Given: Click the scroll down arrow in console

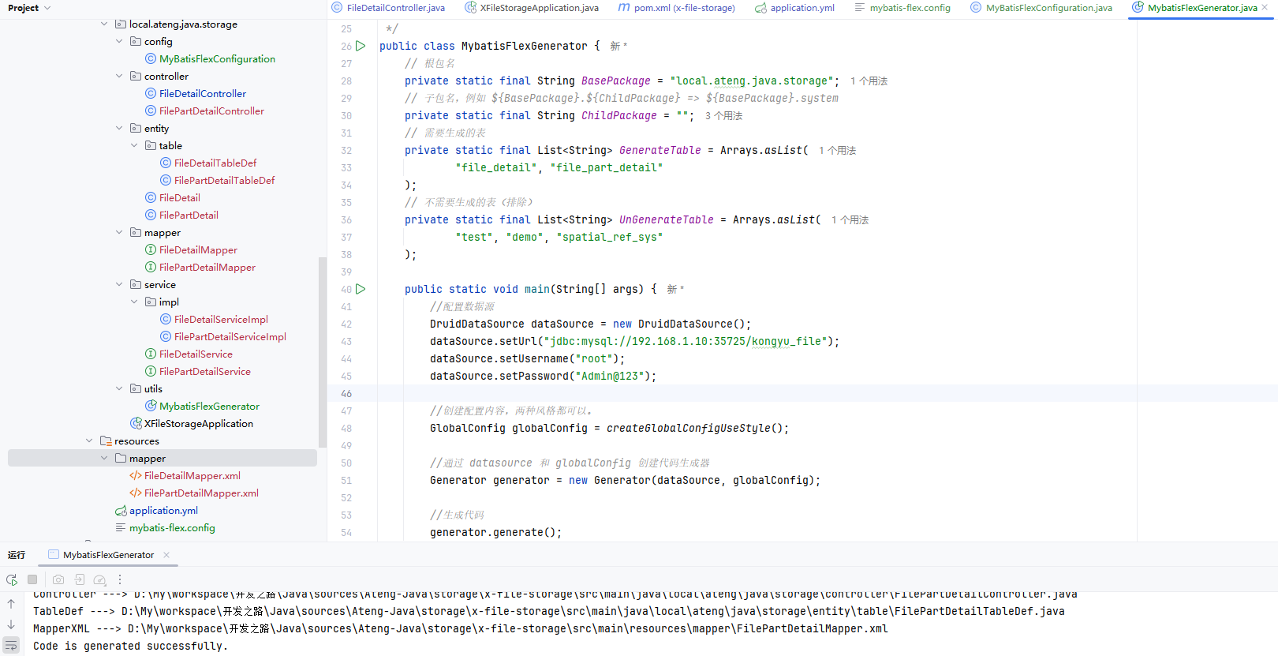Looking at the screenshot, I should point(11,624).
